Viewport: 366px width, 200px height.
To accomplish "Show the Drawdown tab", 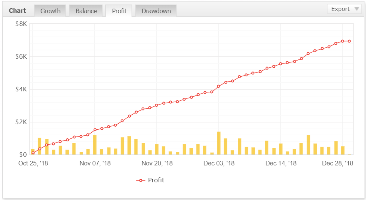I will (x=156, y=11).
